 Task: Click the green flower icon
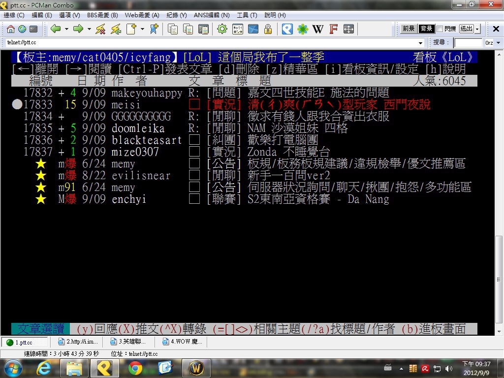pyautogui.click(x=303, y=29)
